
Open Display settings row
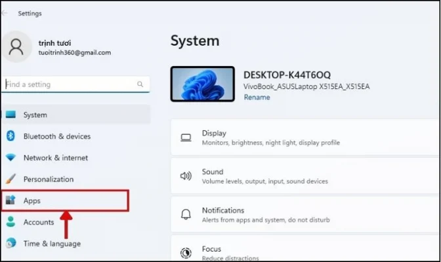pyautogui.click(x=305, y=138)
